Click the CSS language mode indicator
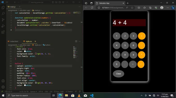The image size is (176, 98). pyautogui.click(x=51, y=92)
